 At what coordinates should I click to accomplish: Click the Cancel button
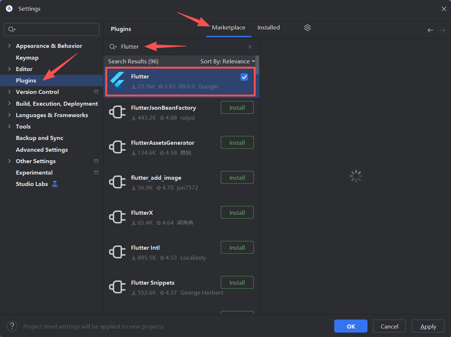pyautogui.click(x=390, y=326)
